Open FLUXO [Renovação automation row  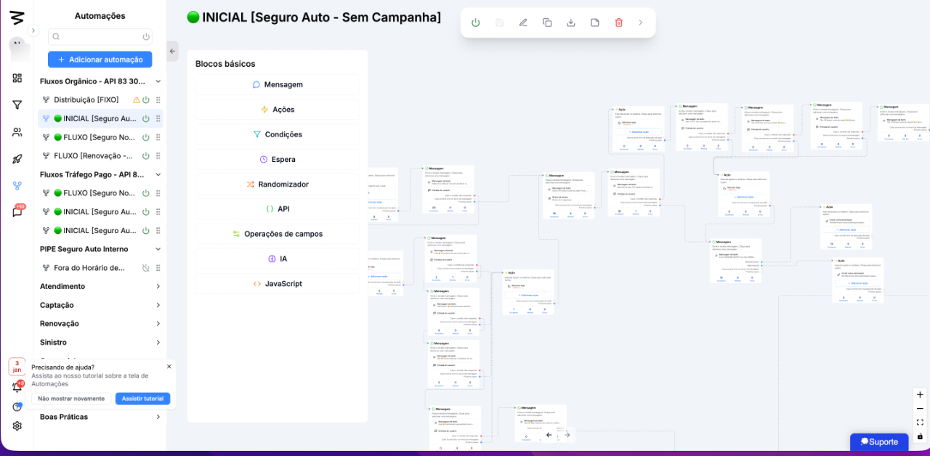[93, 155]
